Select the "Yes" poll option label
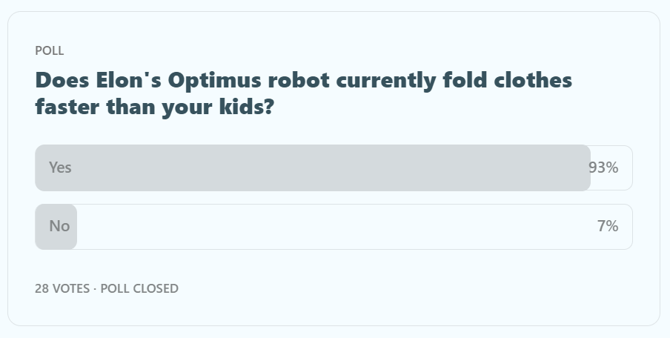The image size is (670, 338). pyautogui.click(x=60, y=168)
